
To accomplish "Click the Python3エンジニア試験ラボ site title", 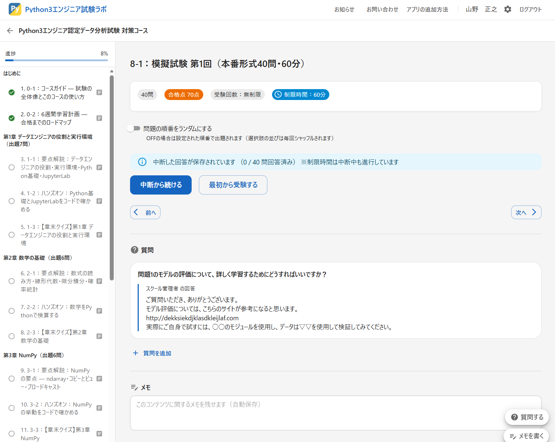I will (66, 9).
